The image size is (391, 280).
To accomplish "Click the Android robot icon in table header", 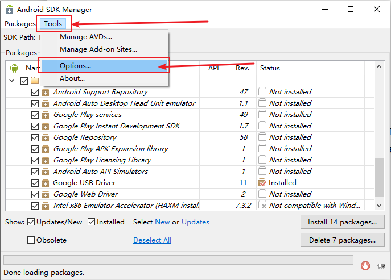I will coord(14,68).
